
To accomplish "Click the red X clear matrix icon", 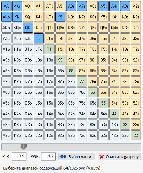I will point(102,157).
